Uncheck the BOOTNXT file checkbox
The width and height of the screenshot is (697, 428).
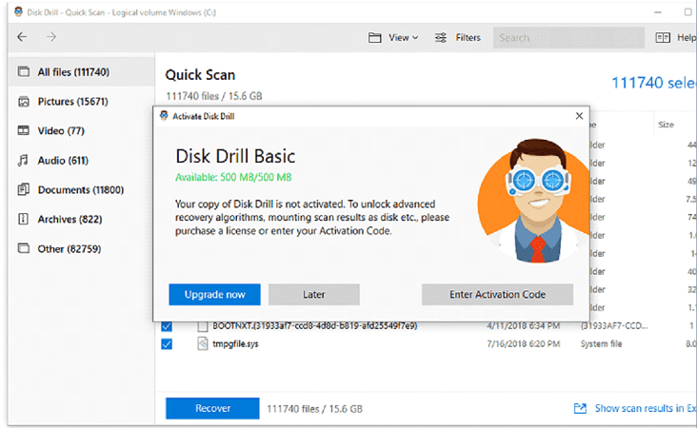167,326
